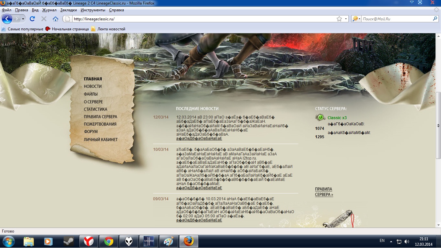Image resolution: width=441 pixels, height=248 pixels.
Task: Open the Правка menu
Action: tap(22, 10)
